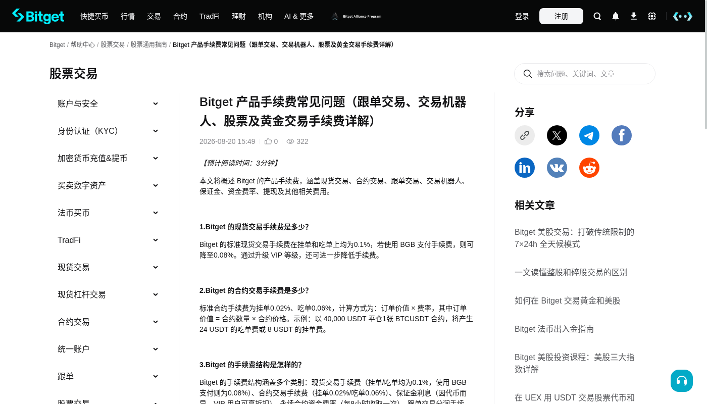The image size is (707, 404).
Task: Expand the TradFi sidebar section
Action: coord(108,240)
